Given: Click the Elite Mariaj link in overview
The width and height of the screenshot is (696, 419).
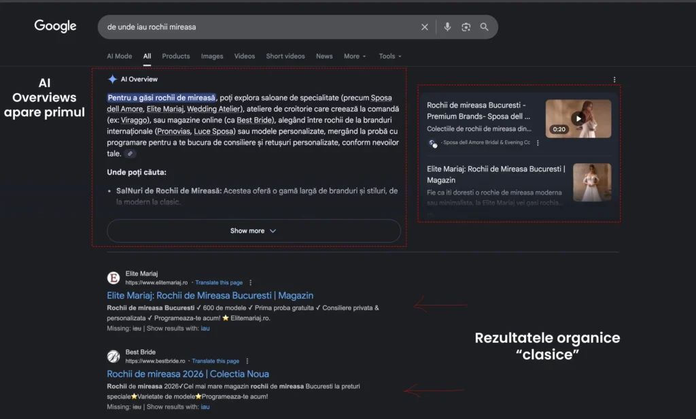Looking at the screenshot, I should 164,109.
